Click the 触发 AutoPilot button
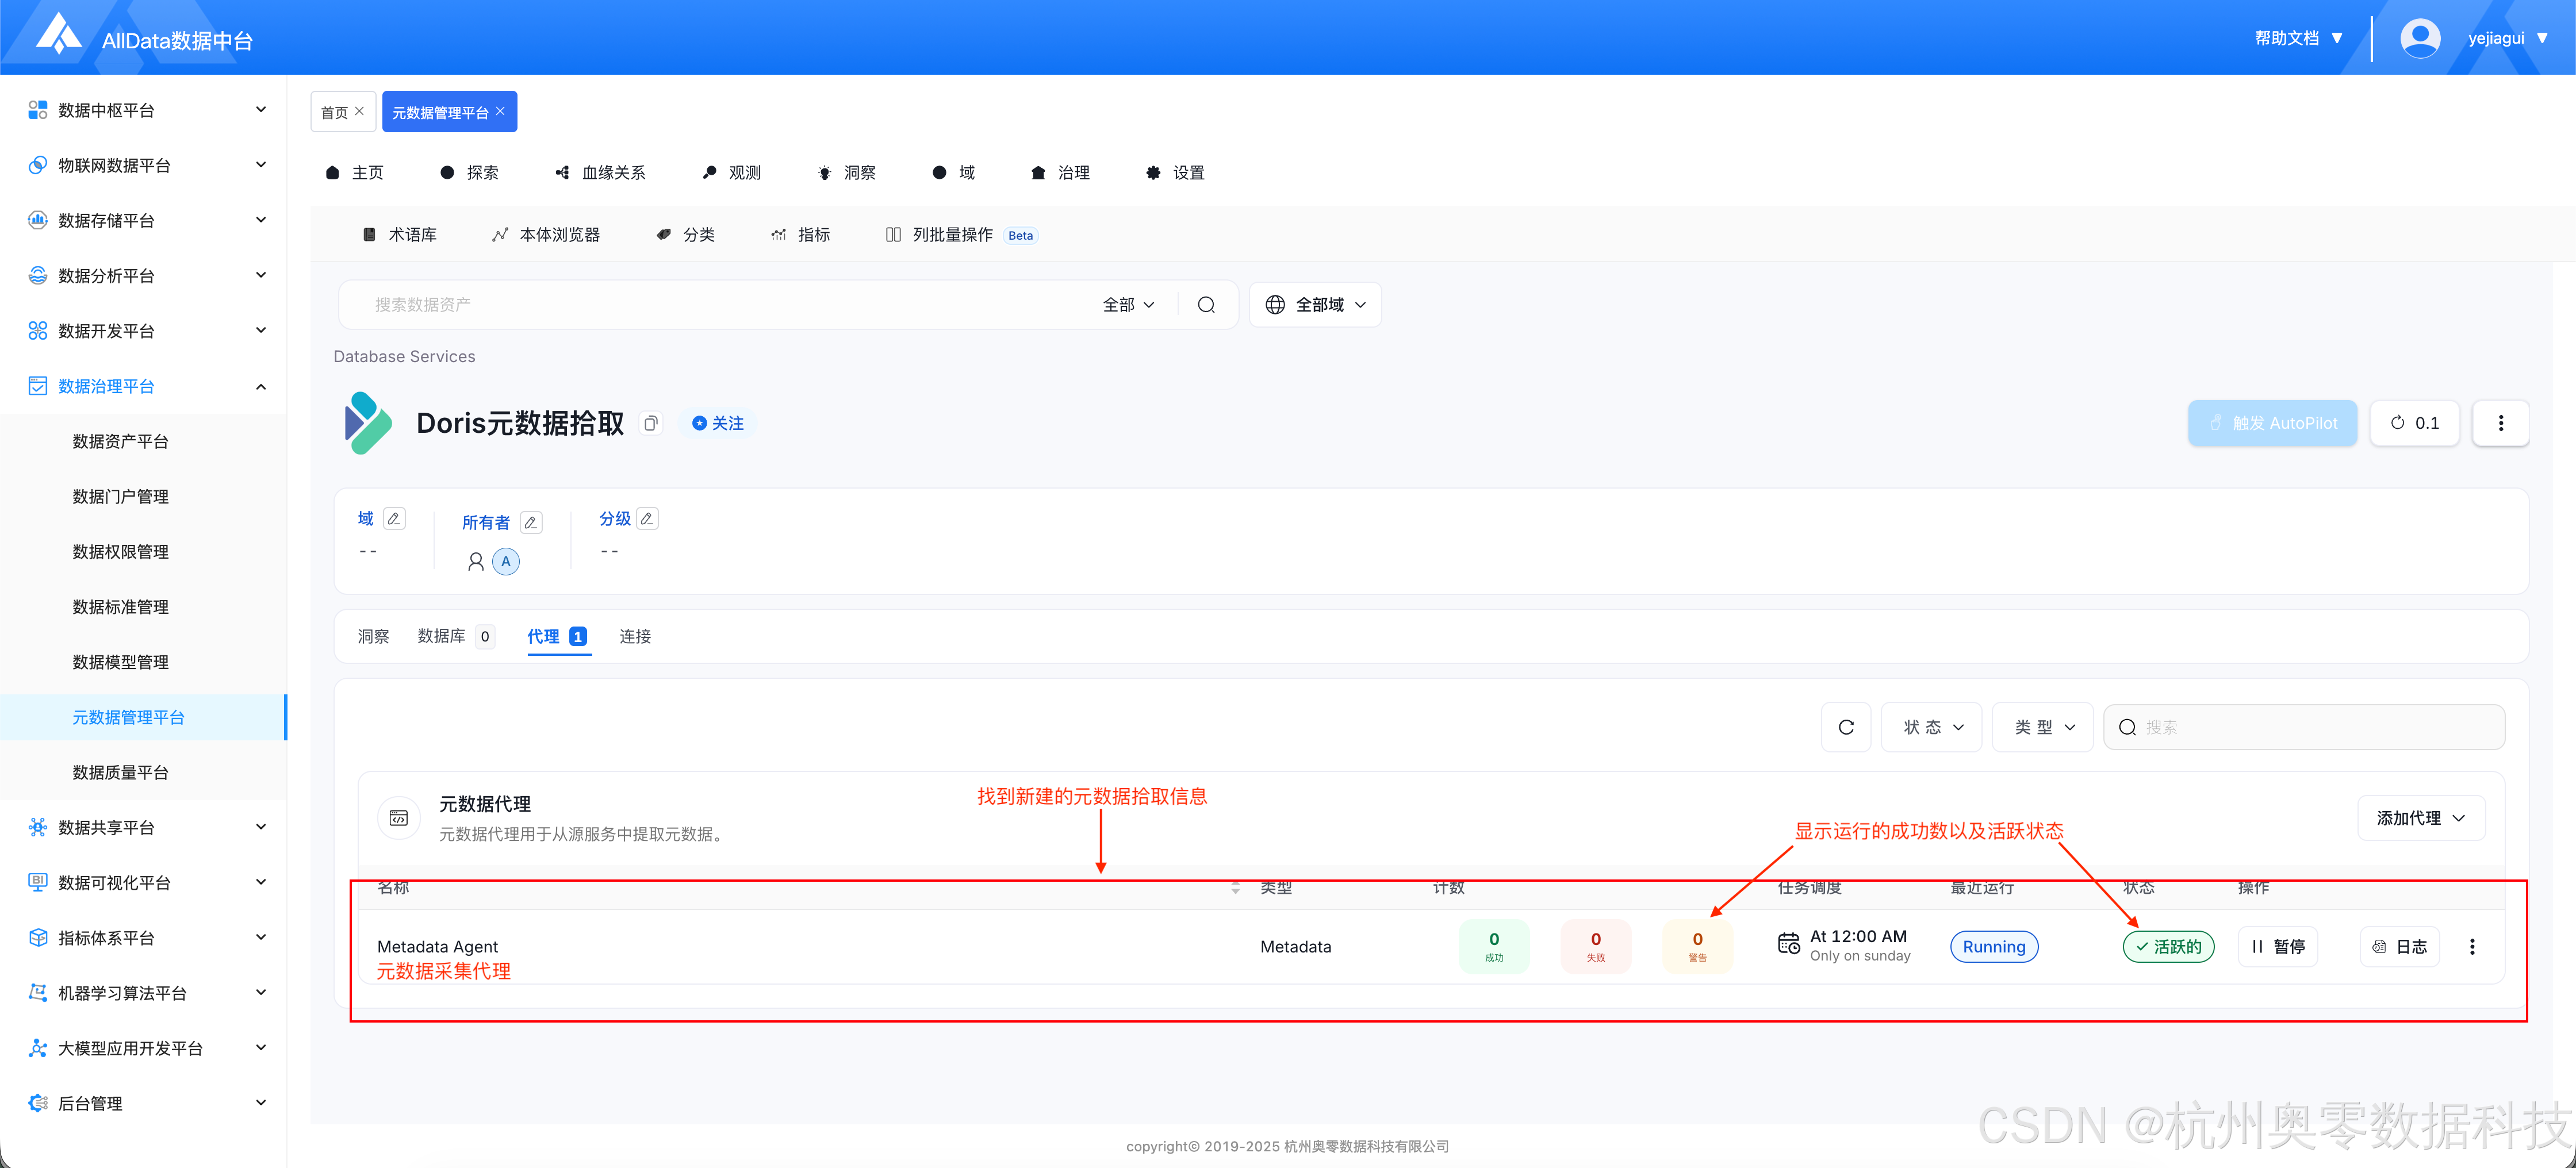Image resolution: width=2576 pixels, height=1168 pixels. tap(2272, 423)
